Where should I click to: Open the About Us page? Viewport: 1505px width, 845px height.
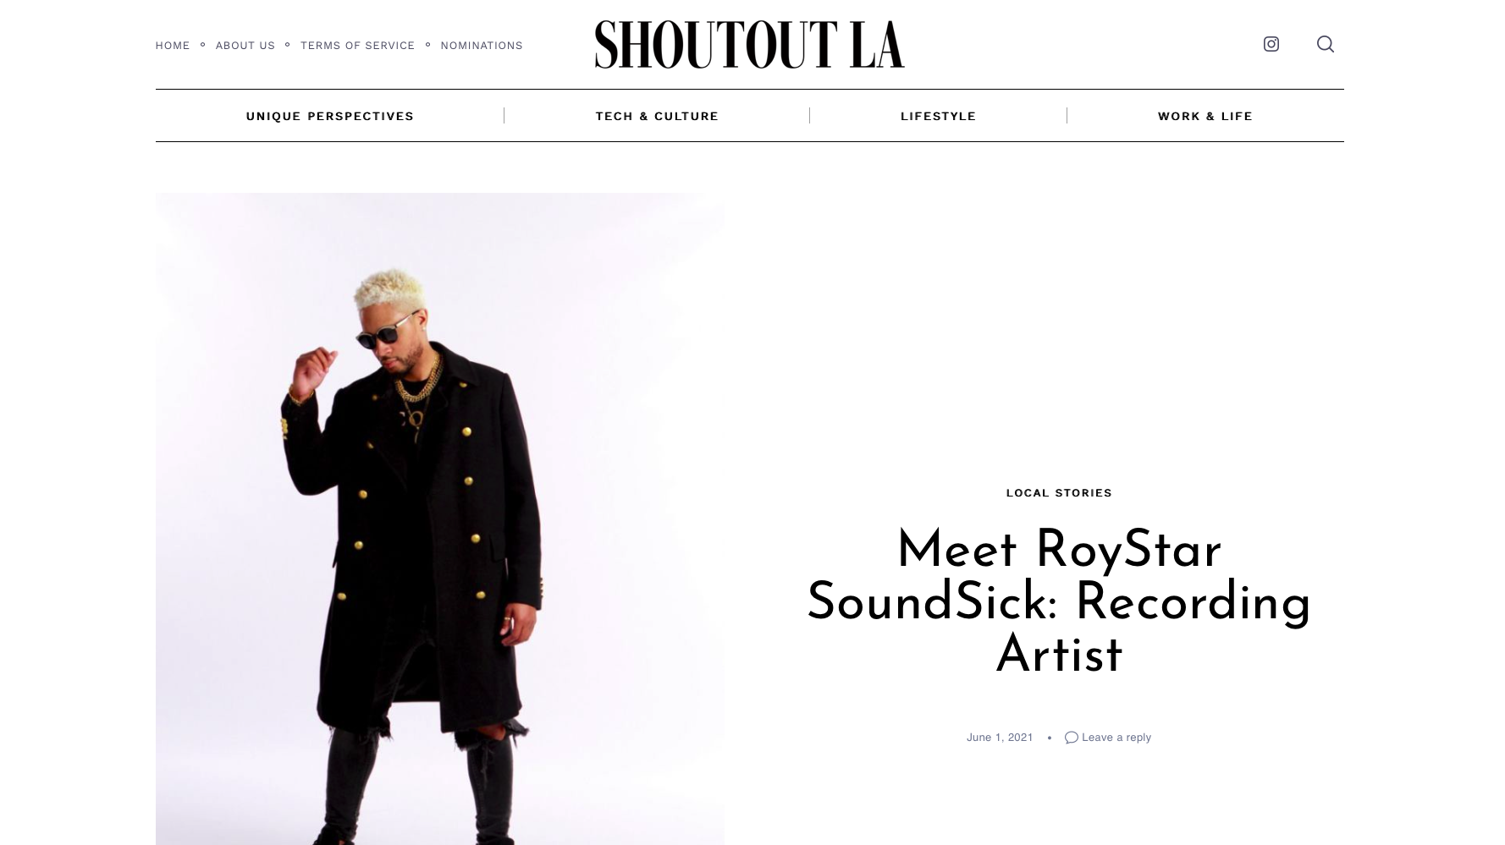tap(245, 46)
